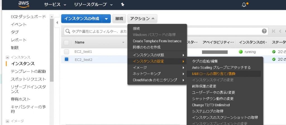
Task: Open 制限 in sidebar
Action: coord(15,48)
